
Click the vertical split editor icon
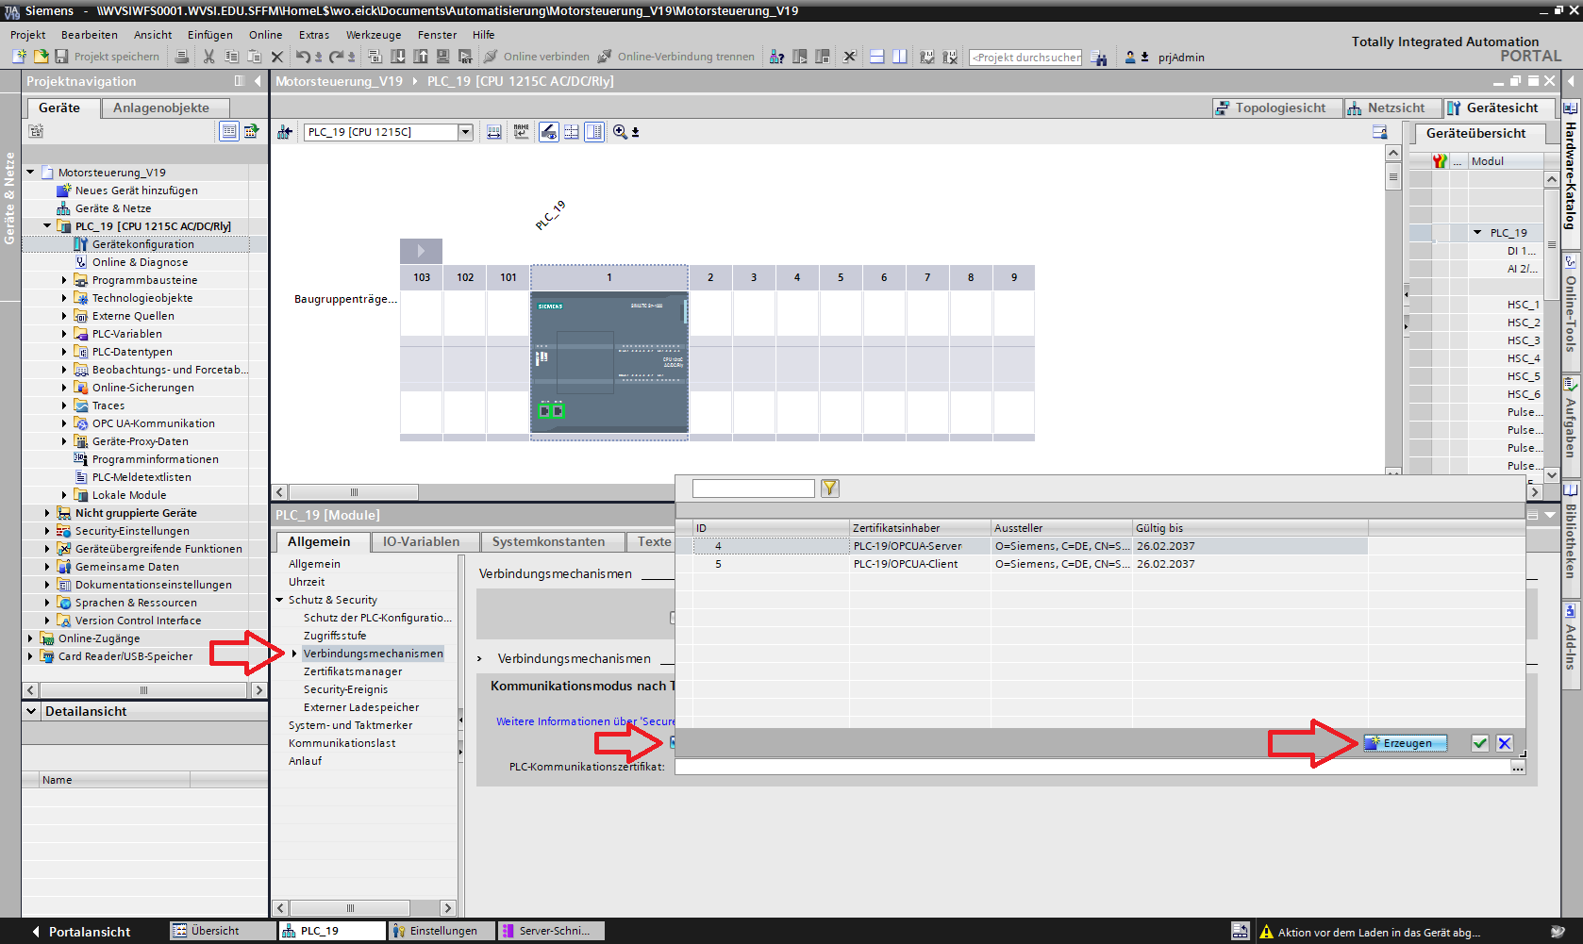900,57
